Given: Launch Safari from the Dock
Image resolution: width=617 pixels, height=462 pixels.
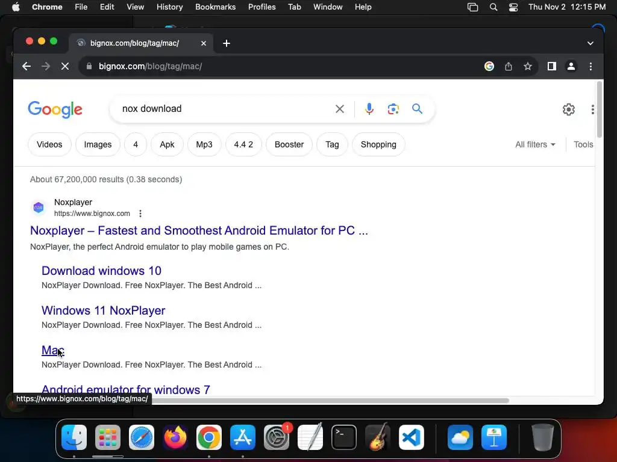Looking at the screenshot, I should tap(142, 437).
